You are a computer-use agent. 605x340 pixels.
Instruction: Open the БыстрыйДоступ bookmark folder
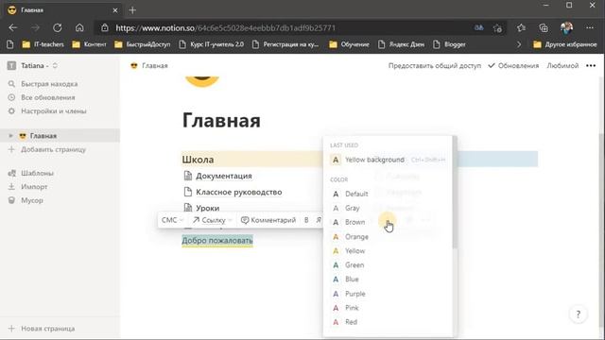(x=143, y=44)
